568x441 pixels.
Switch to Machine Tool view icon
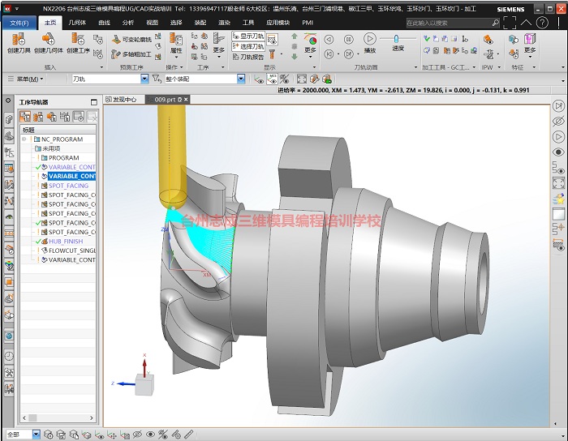point(38,117)
